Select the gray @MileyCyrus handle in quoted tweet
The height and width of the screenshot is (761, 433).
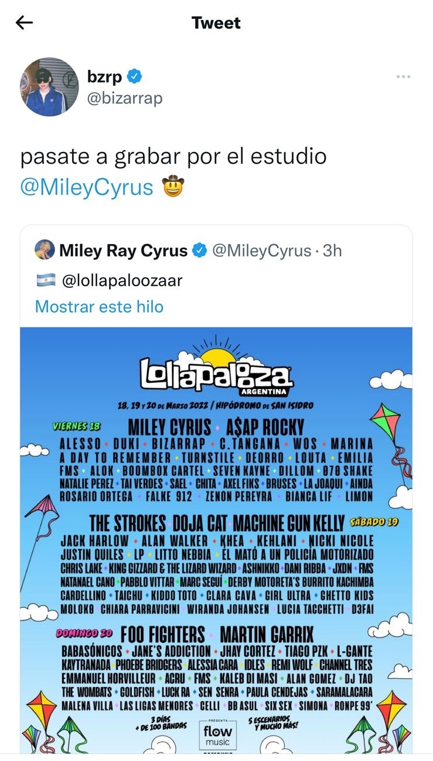pos(261,251)
